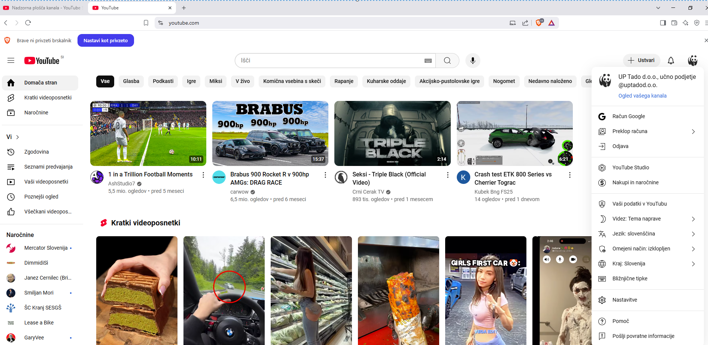Click Nastavi kot privzeto button
Screen dimensions: 708x345
pyautogui.click(x=106, y=40)
